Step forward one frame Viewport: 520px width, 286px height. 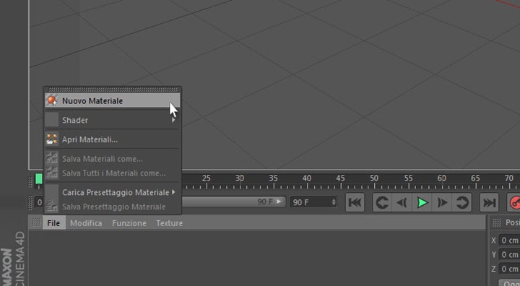442,202
